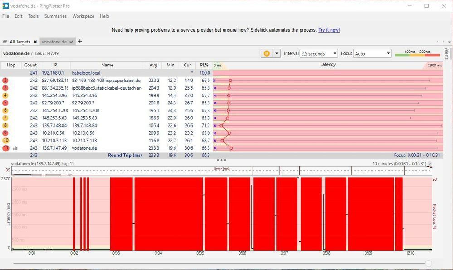Click the Round Trip (ms) summary row
Image resolution: width=453 pixels, height=270 pixels.
pyautogui.click(x=221, y=155)
